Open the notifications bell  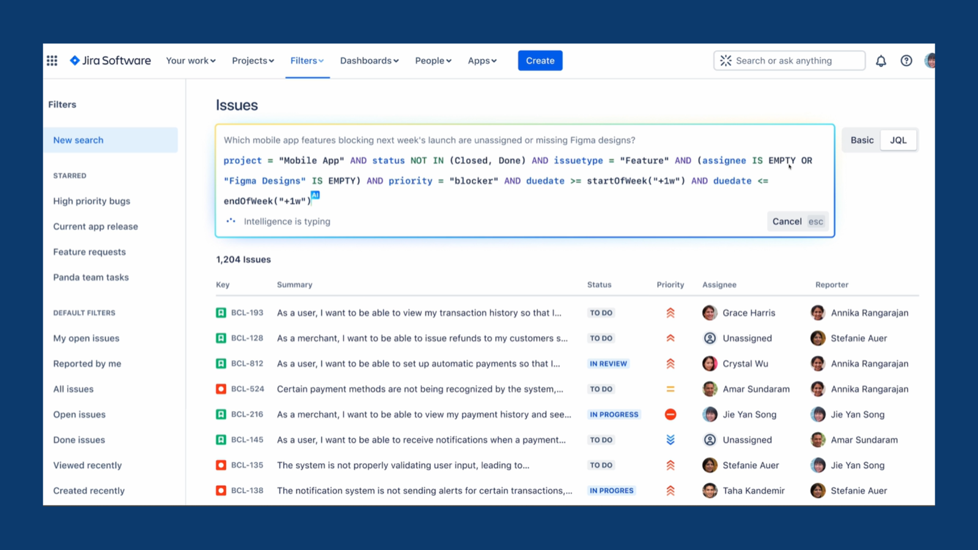tap(881, 61)
